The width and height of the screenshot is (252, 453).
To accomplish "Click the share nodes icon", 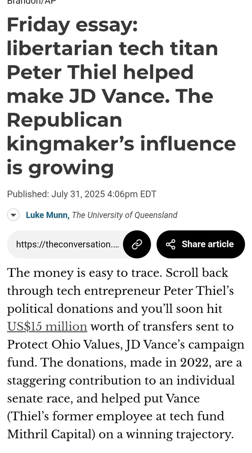I will [171, 244].
